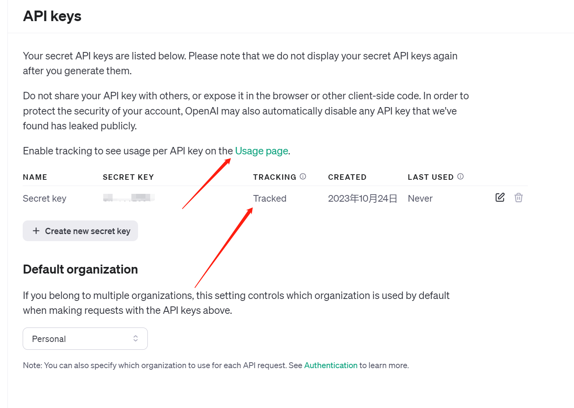Open the Personal organization dropdown
Image resolution: width=574 pixels, height=408 pixels.
(85, 339)
